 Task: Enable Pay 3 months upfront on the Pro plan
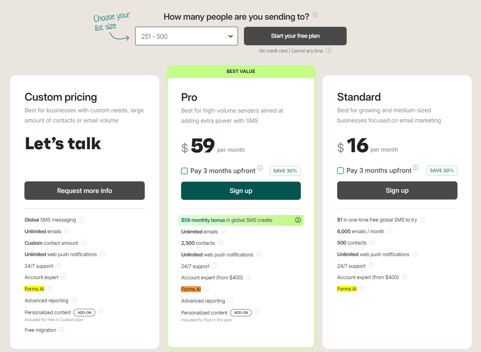click(x=184, y=171)
